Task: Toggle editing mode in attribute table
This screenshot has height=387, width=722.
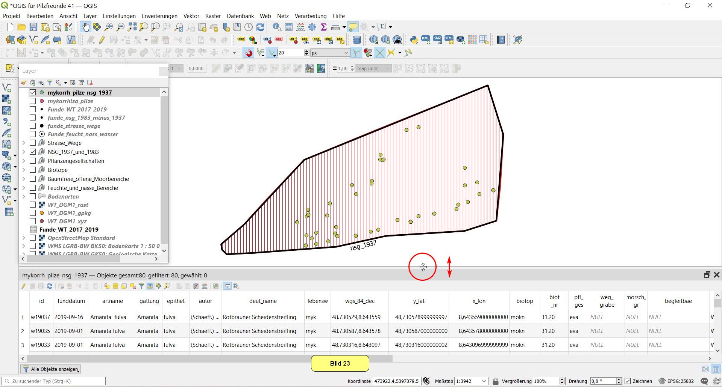Action: (24, 286)
